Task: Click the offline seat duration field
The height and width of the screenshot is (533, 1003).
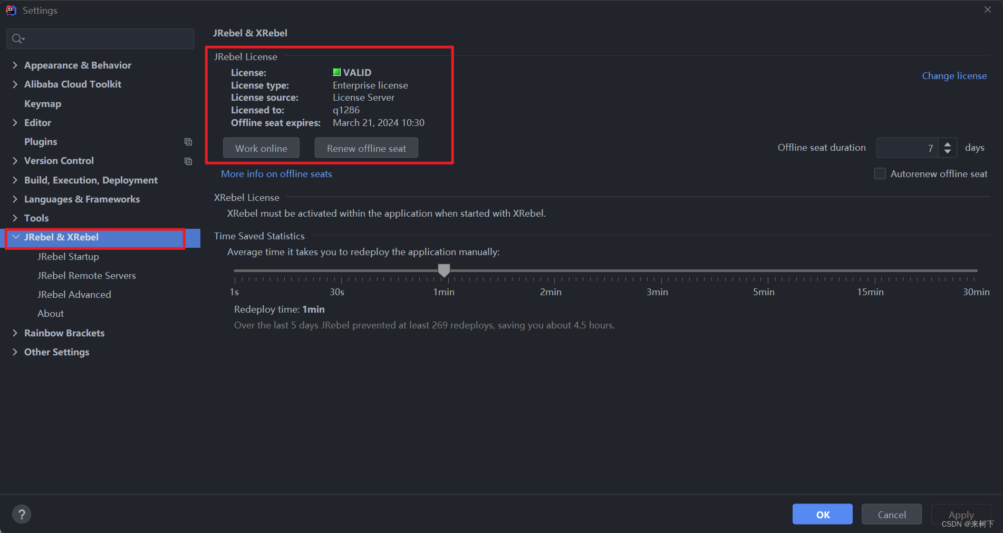Action: [908, 148]
